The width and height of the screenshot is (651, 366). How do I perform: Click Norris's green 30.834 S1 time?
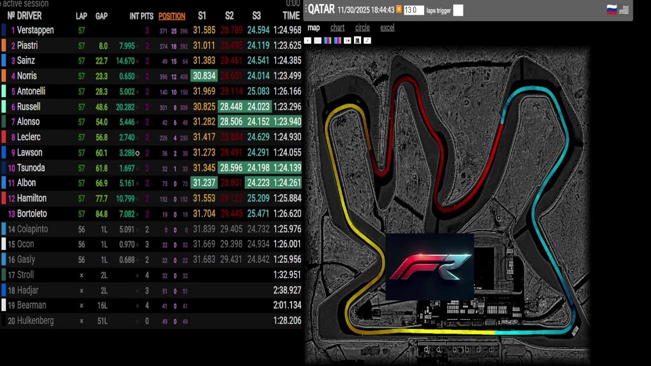click(x=204, y=76)
